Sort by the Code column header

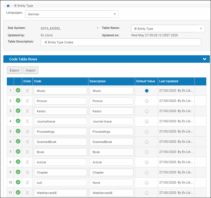(38, 81)
